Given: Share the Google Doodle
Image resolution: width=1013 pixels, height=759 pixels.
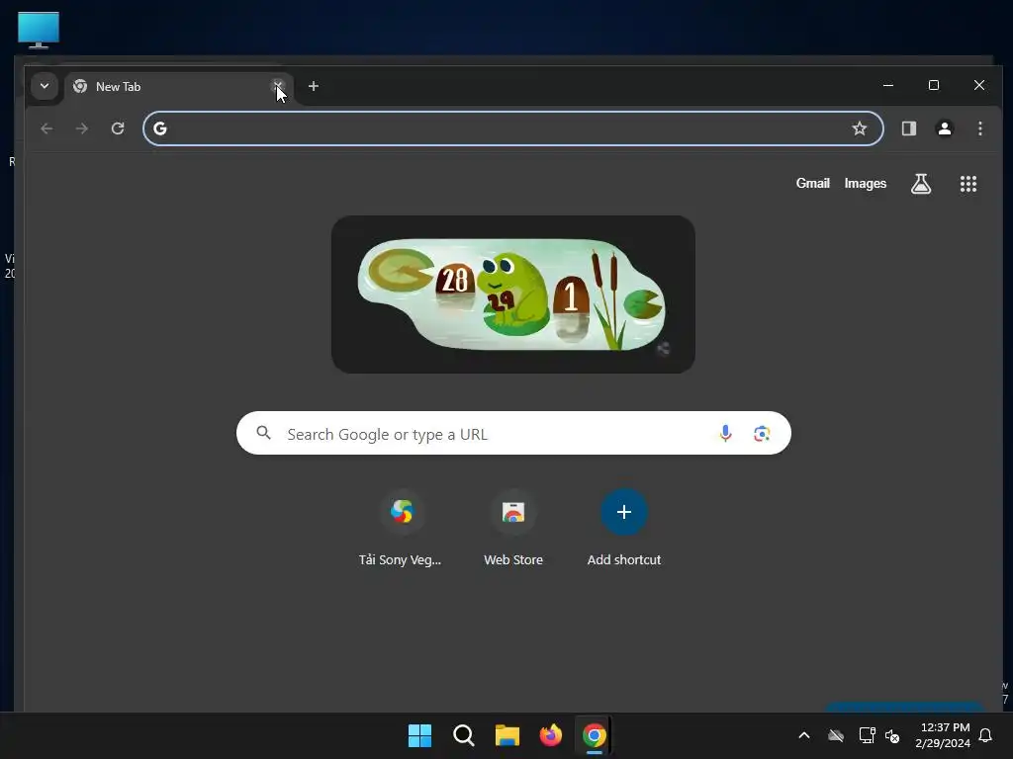Looking at the screenshot, I should point(663,349).
